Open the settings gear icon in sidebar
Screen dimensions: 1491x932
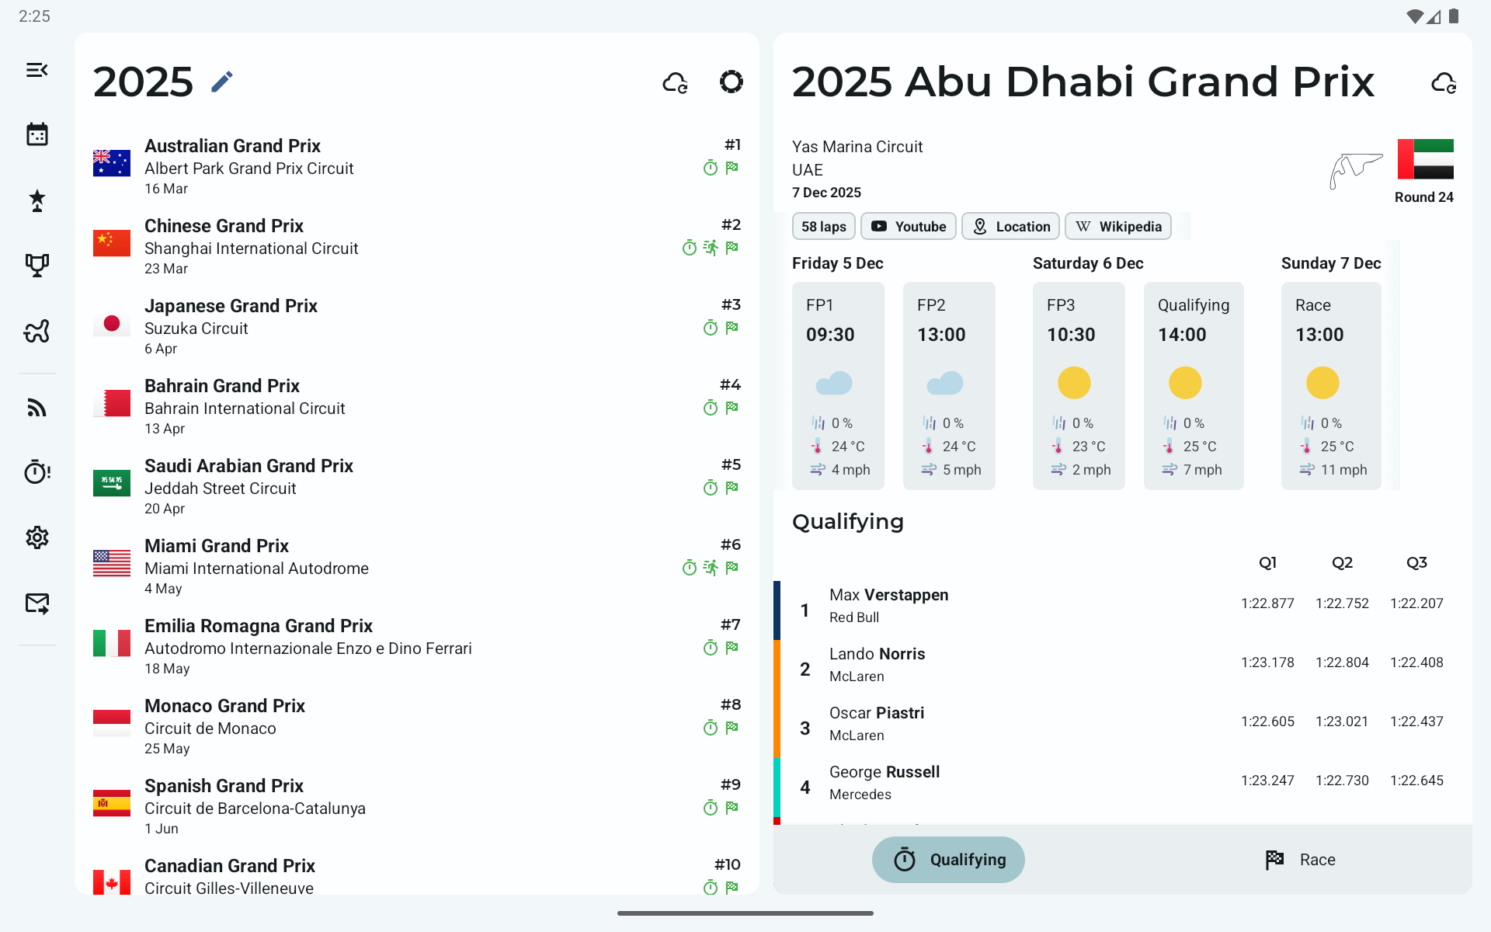click(36, 537)
